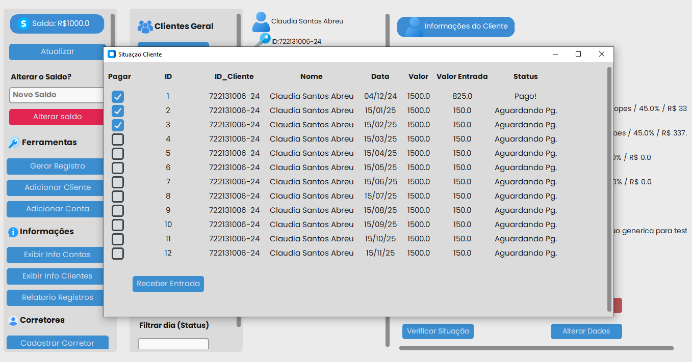The height and width of the screenshot is (362, 692).
Task: Click the key icon next to client ID
Action: pyautogui.click(x=263, y=41)
